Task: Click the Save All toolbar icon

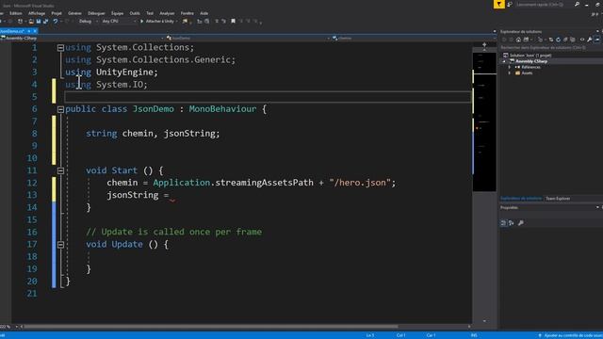Action: tap(46, 21)
